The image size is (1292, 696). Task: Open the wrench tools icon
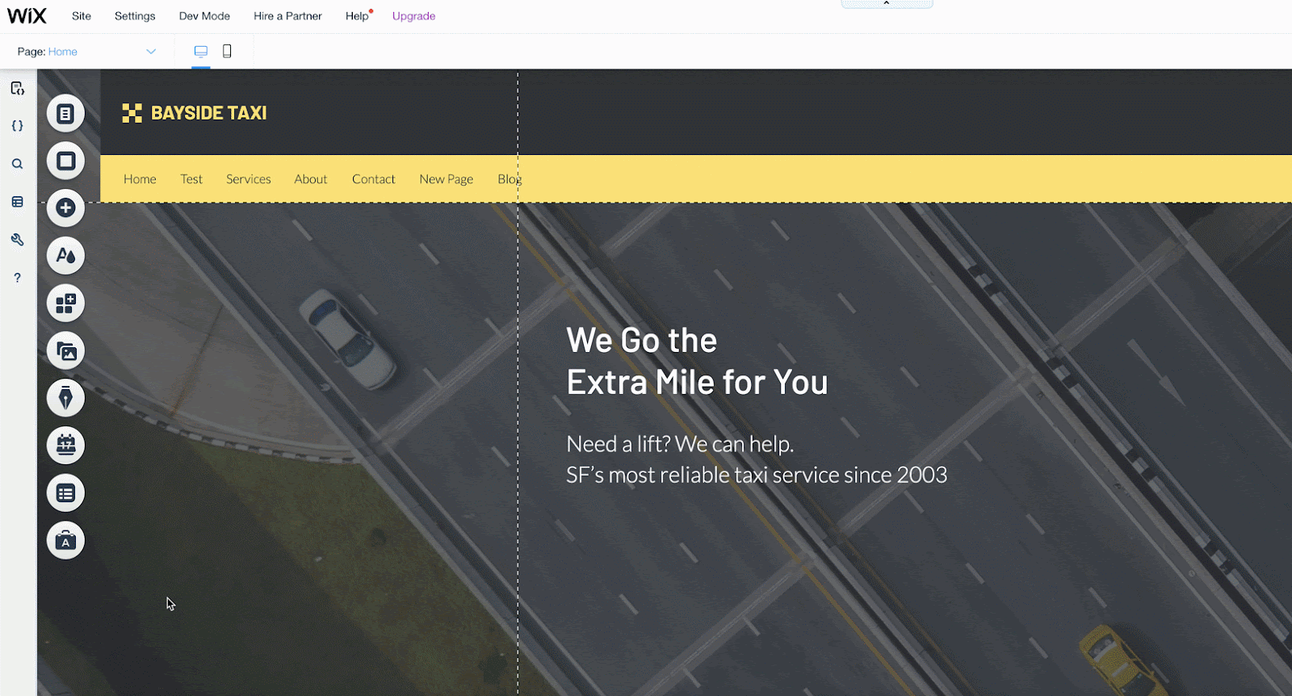17,240
